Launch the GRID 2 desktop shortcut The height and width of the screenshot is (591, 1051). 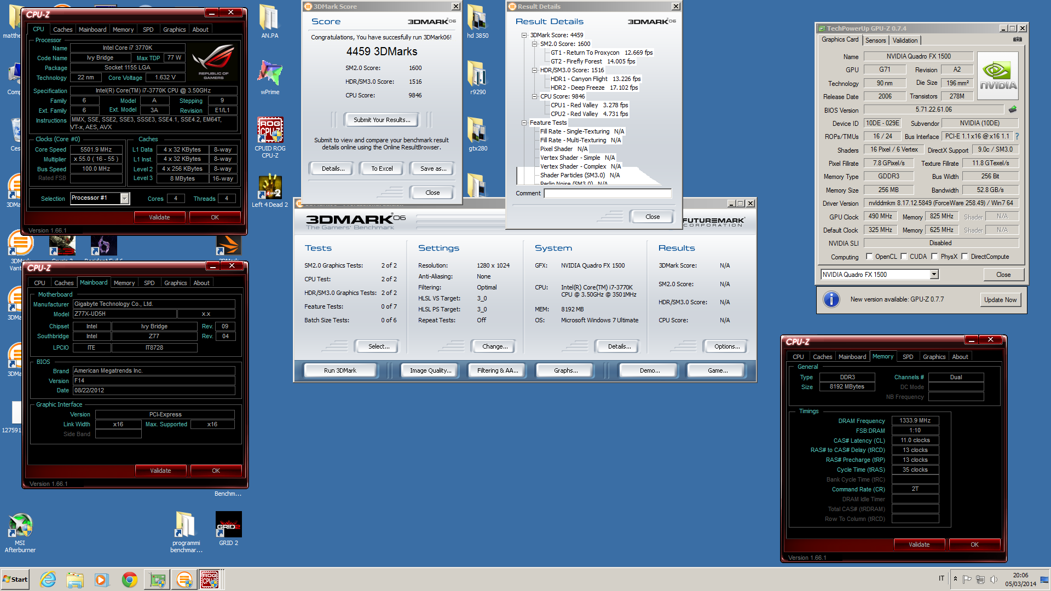click(x=228, y=528)
